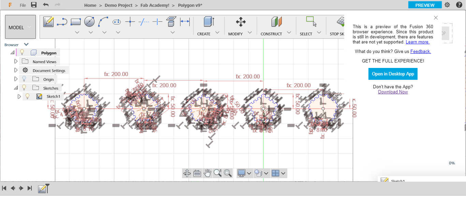Image resolution: width=466 pixels, height=197 pixels.
Task: Activate the Orbit navigation tool
Action: coord(187,173)
